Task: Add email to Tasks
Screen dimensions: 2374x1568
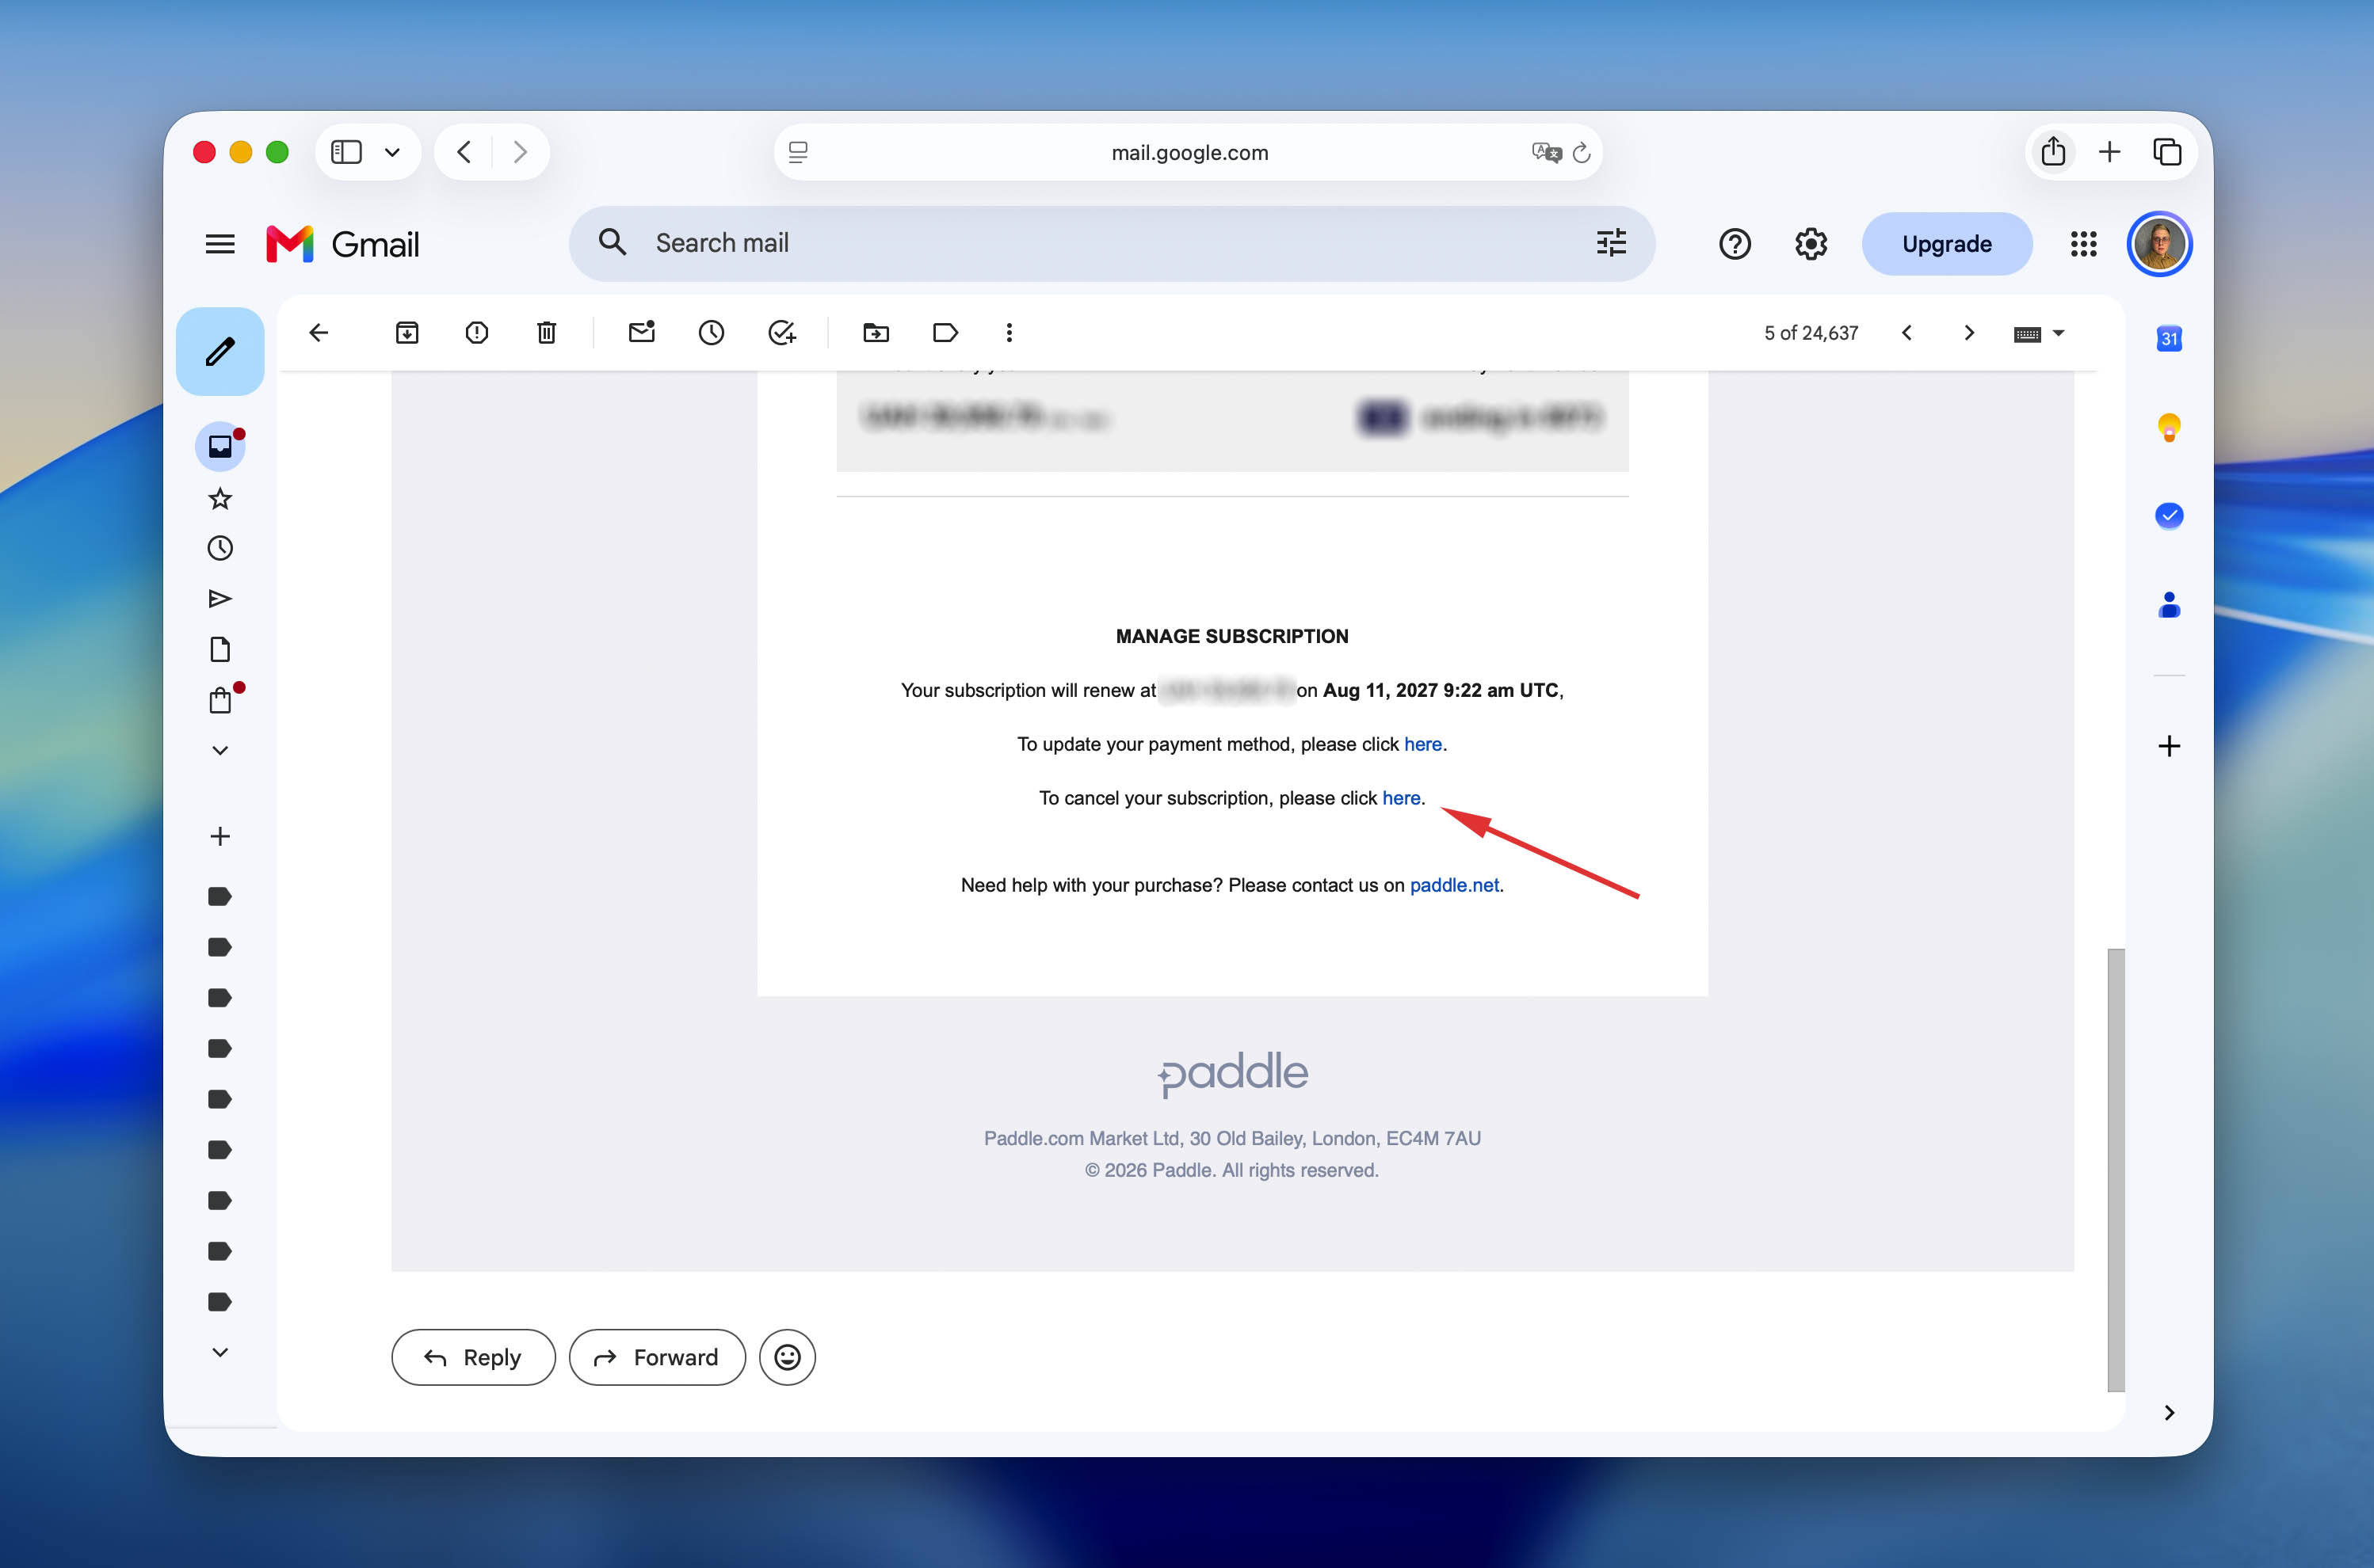Action: 781,333
